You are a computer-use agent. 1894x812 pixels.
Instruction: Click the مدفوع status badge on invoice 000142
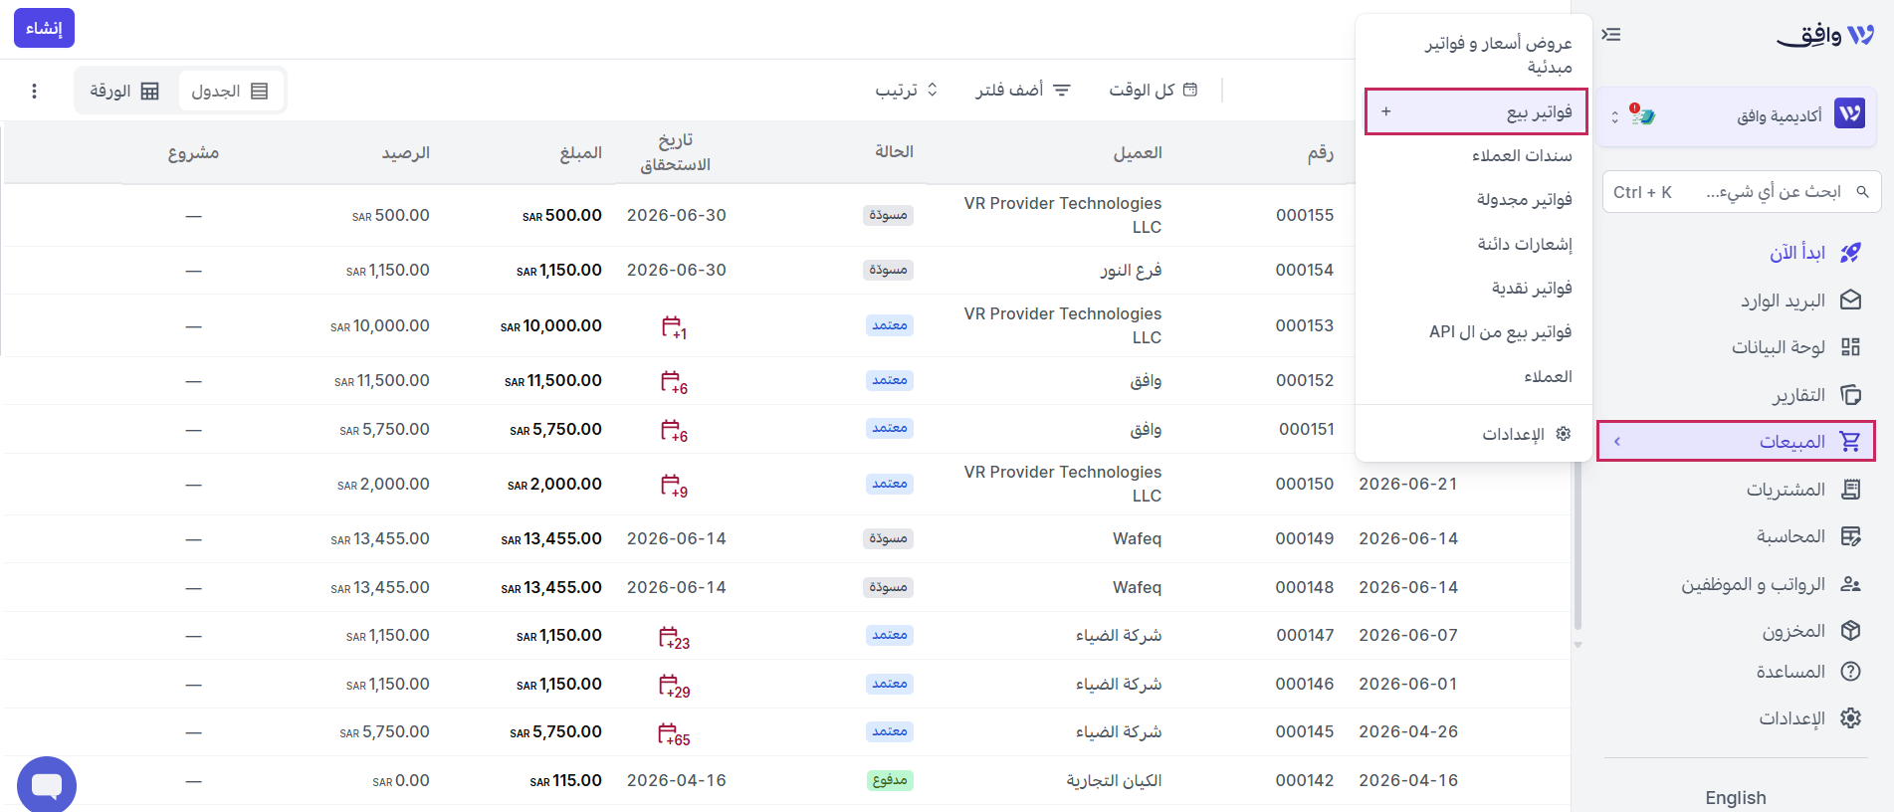coord(890,780)
